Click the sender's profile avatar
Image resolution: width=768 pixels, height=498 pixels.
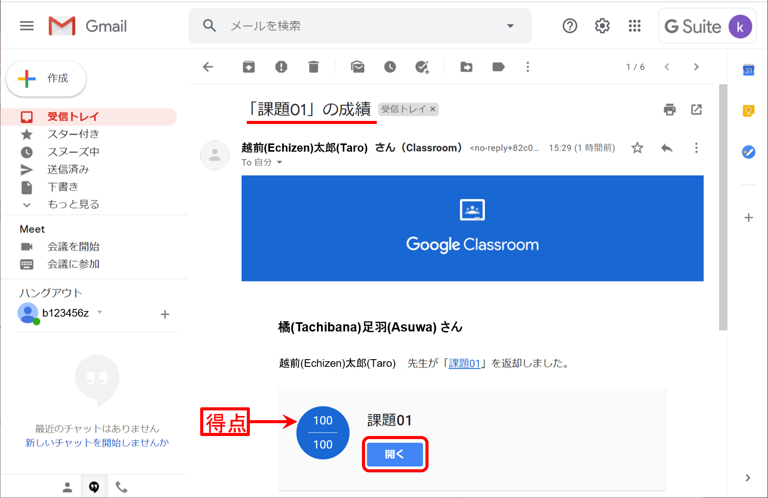[215, 155]
